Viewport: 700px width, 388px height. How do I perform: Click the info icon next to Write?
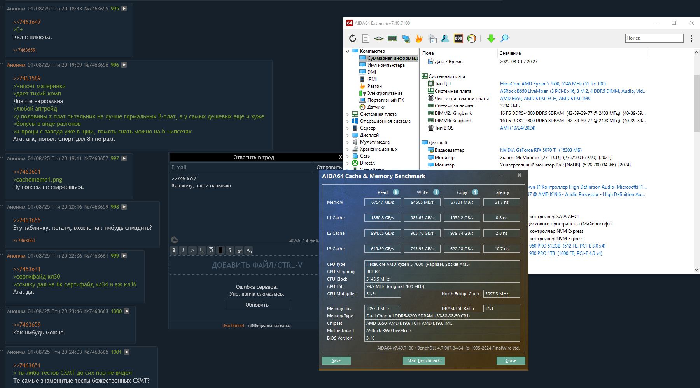[x=436, y=192]
